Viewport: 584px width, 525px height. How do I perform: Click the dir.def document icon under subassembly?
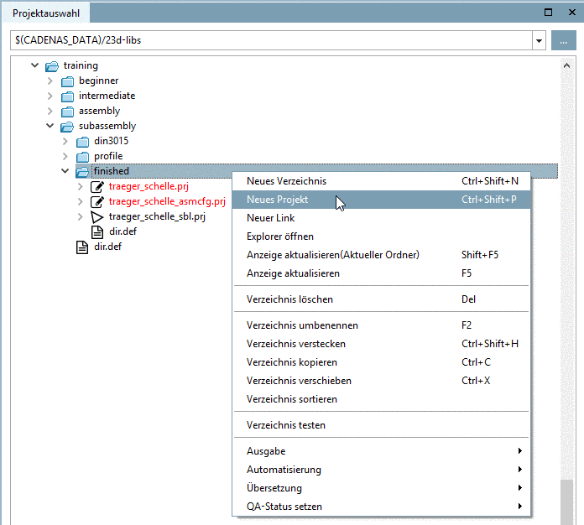pos(82,247)
